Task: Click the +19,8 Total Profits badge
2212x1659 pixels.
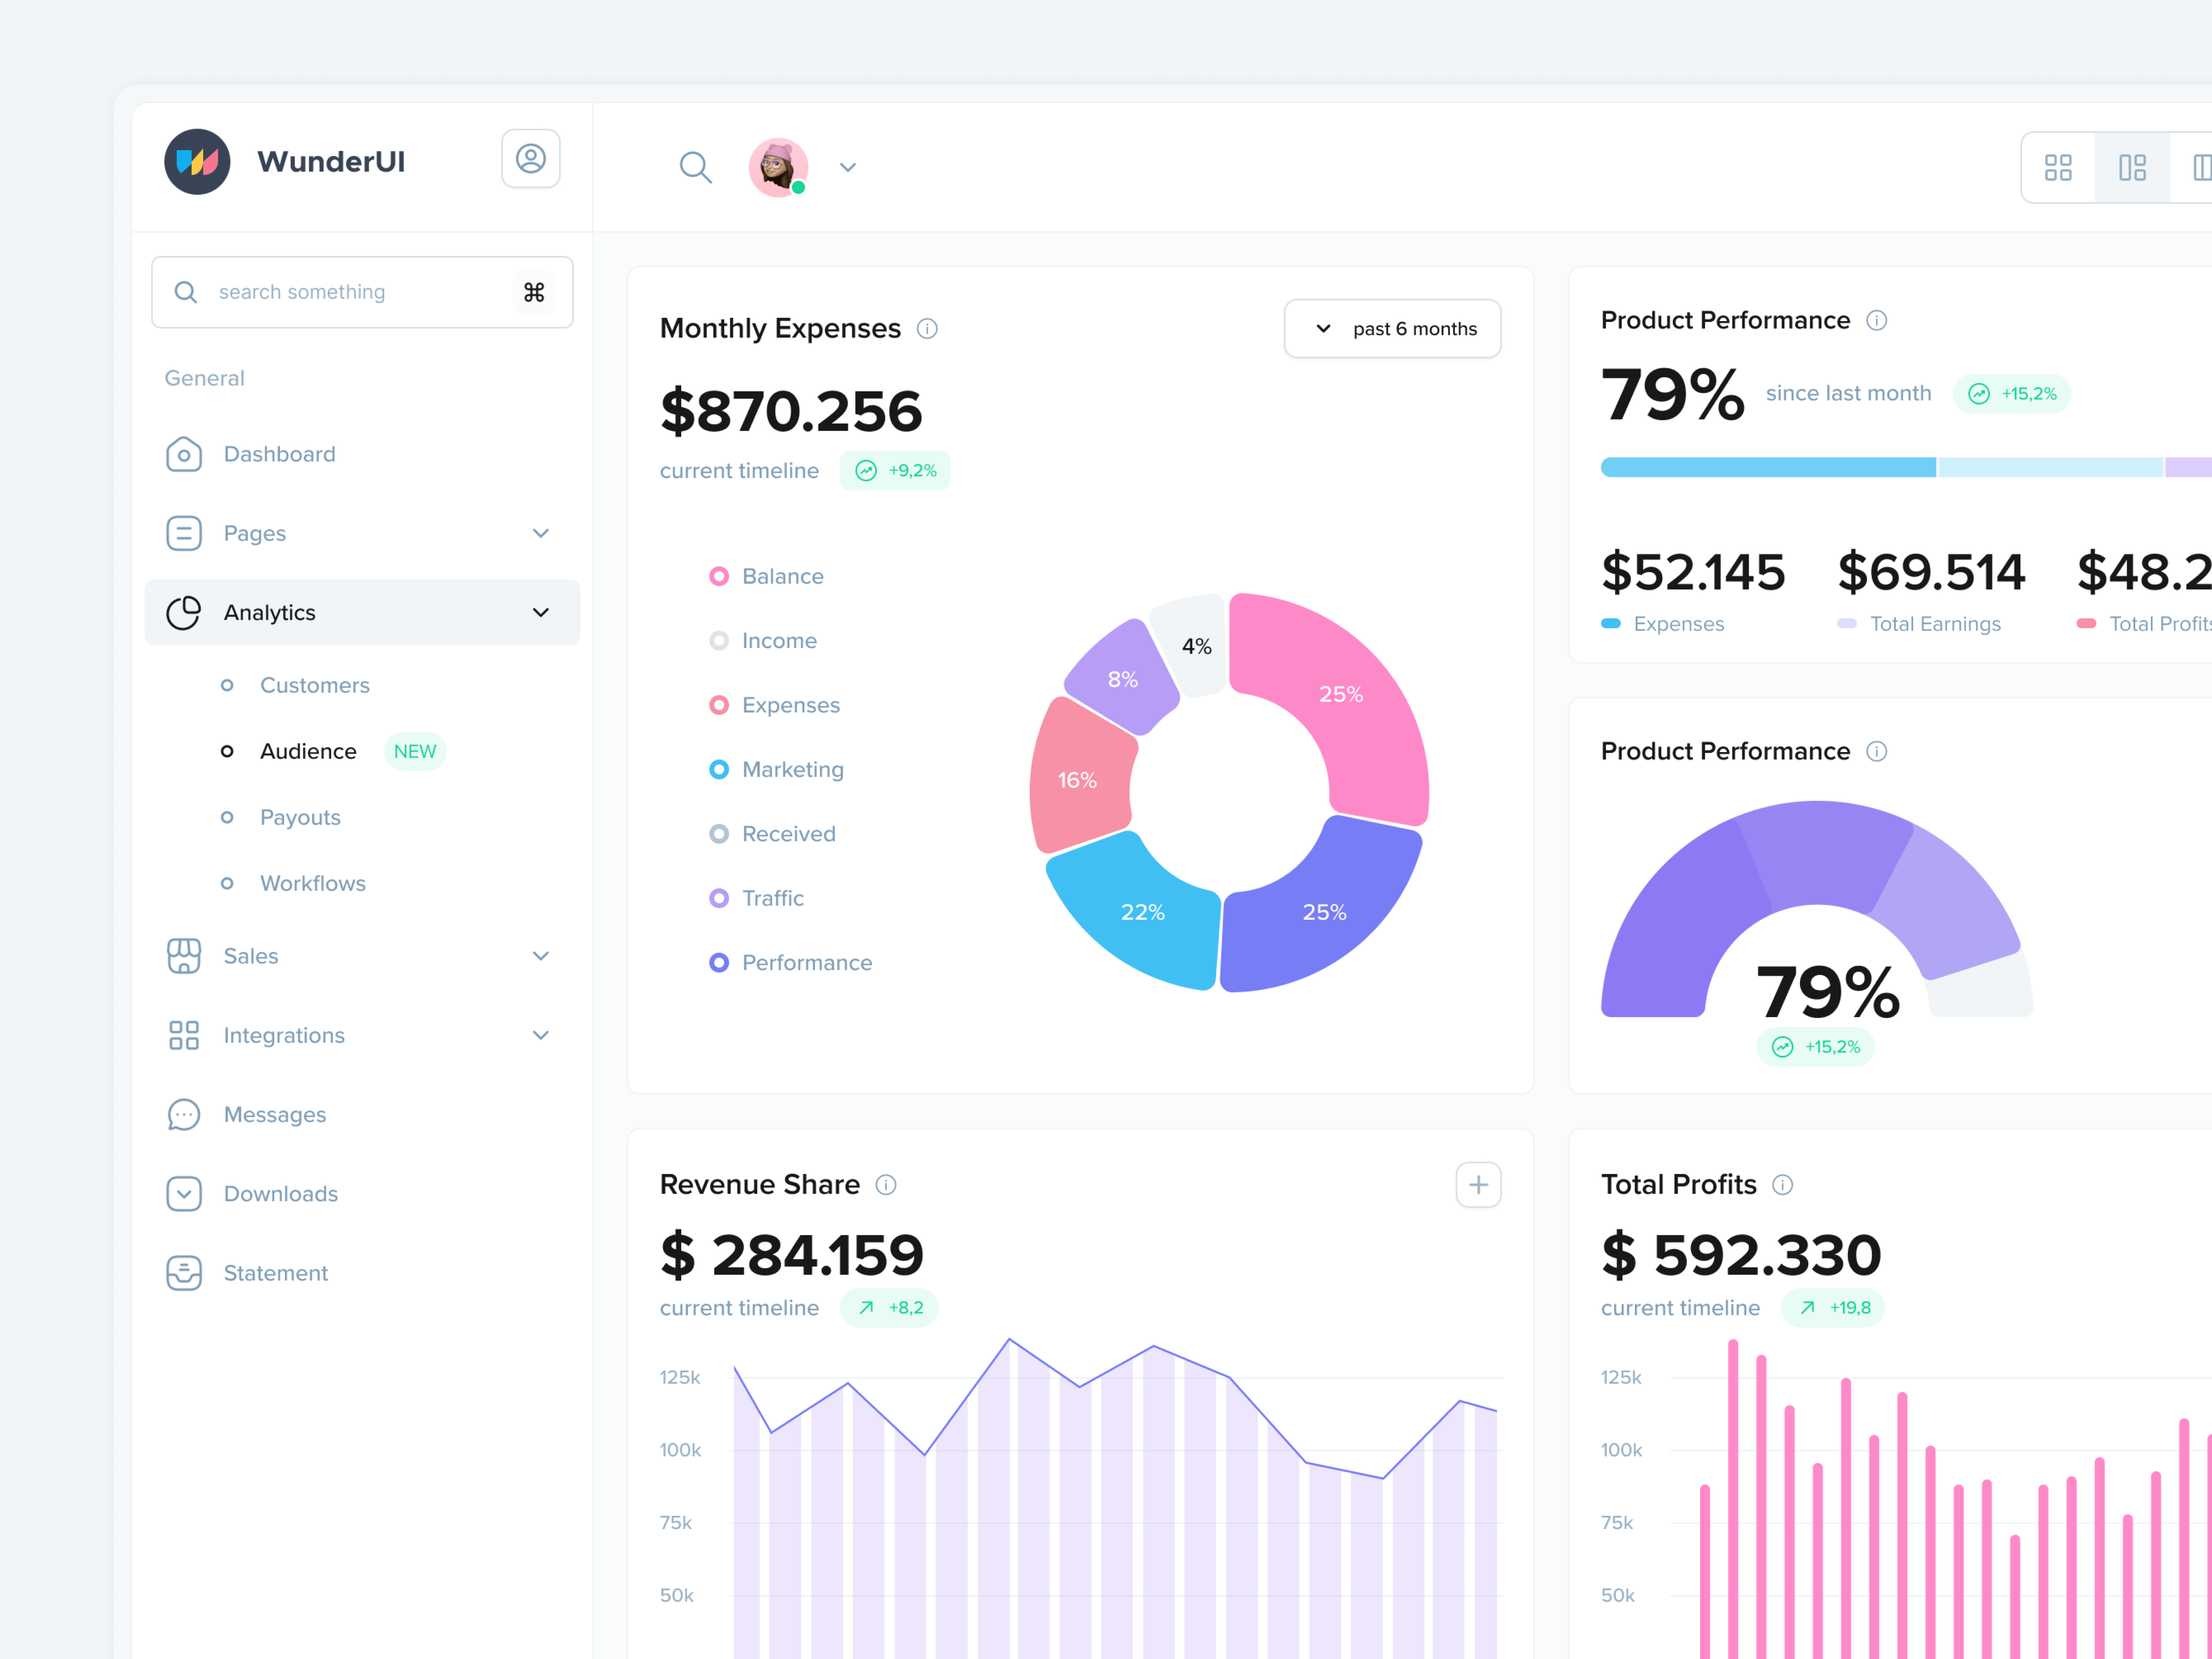Action: (1832, 1308)
